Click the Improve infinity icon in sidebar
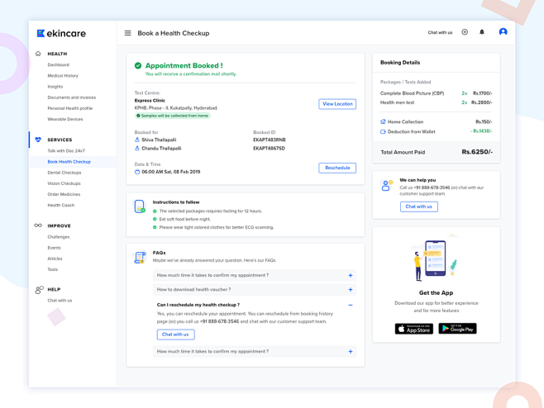 point(38,225)
